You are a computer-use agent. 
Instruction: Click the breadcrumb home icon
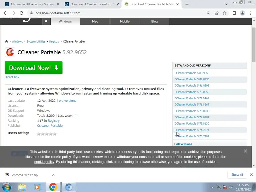point(6,41)
